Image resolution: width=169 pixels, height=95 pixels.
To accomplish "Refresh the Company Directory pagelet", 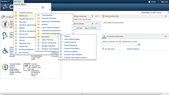I will tap(166, 36).
